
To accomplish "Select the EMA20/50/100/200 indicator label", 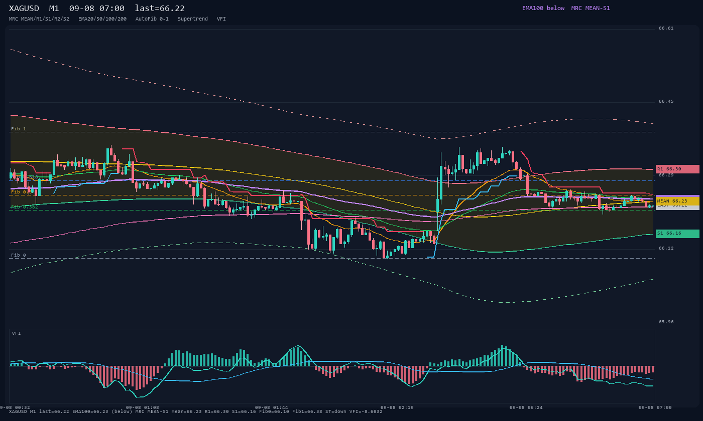I will [x=102, y=19].
